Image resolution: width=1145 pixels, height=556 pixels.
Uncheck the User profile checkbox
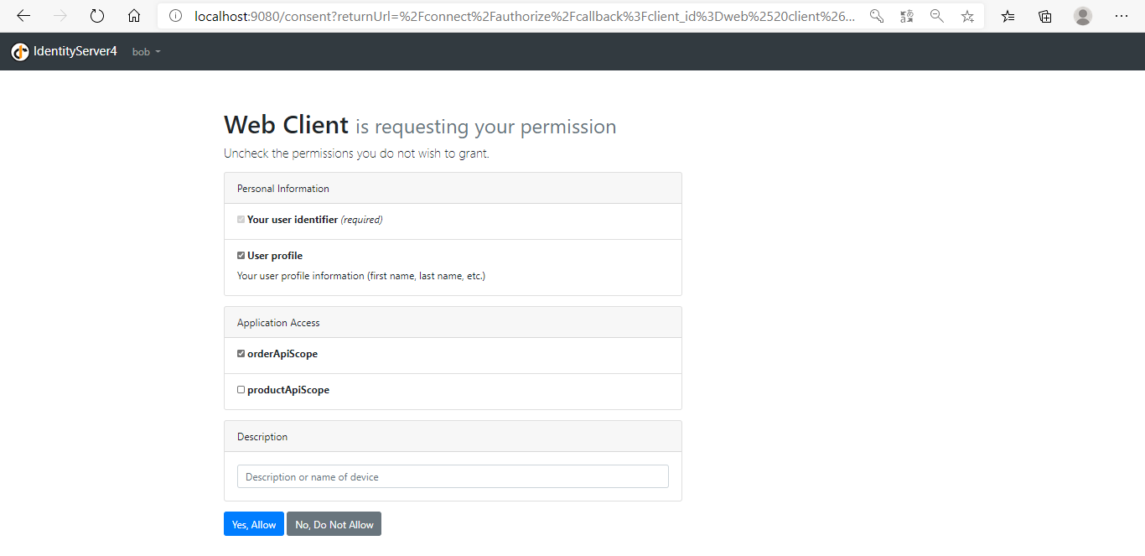pos(241,256)
